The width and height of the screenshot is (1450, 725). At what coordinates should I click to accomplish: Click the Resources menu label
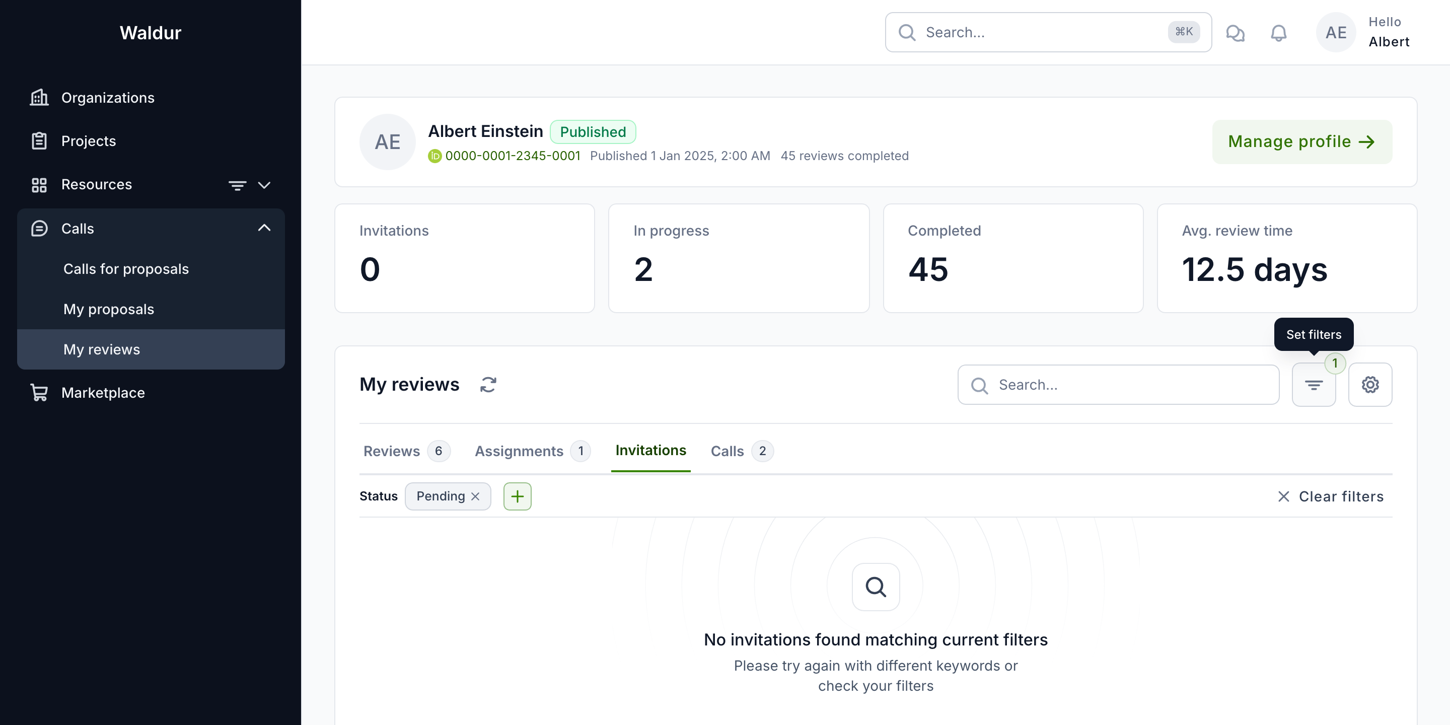[97, 185]
